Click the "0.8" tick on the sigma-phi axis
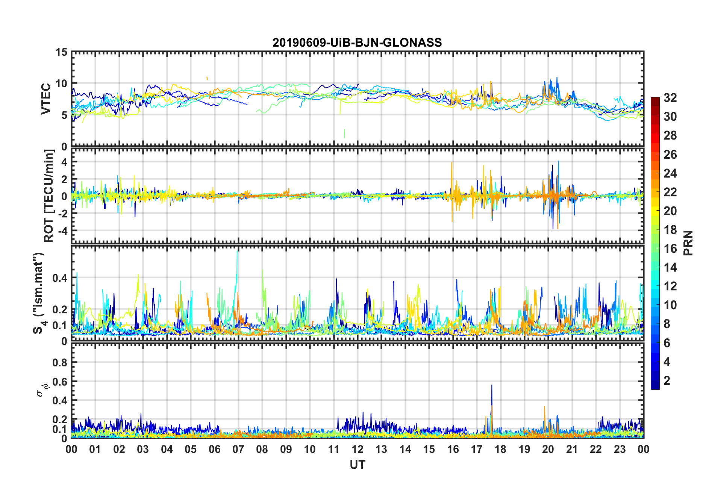Screen dimensions: 715x486 [60, 363]
